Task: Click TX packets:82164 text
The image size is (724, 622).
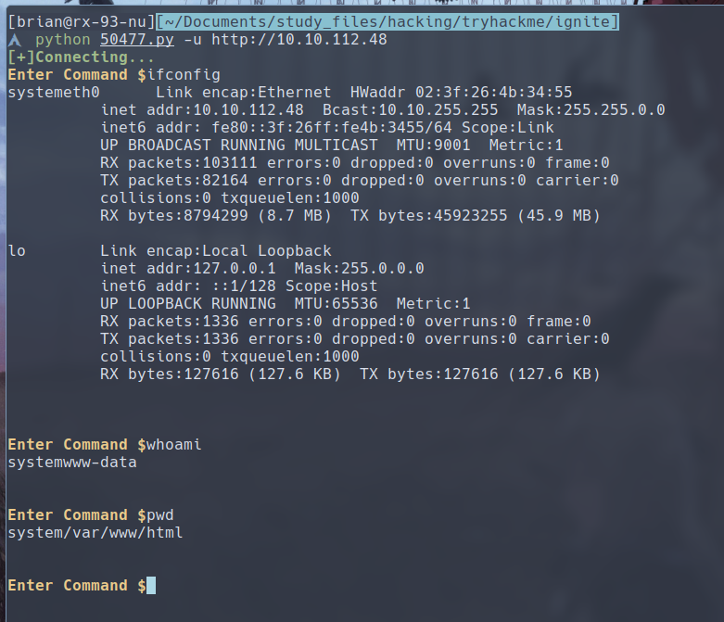Action: [x=174, y=180]
